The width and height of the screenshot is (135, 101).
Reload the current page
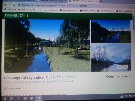(14, 5)
